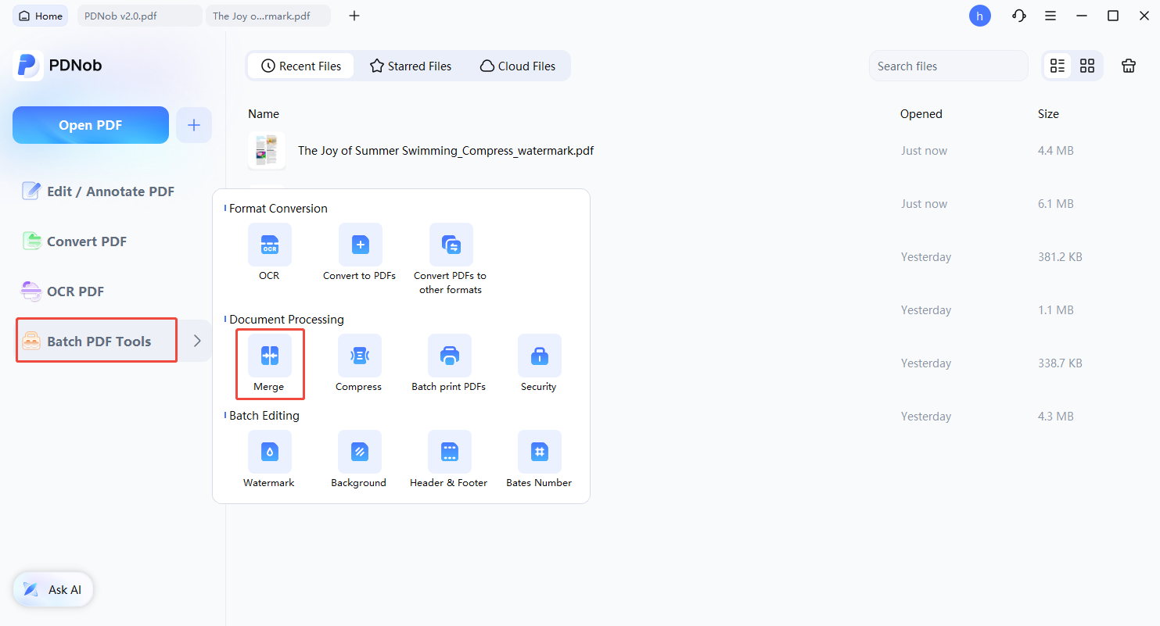The width and height of the screenshot is (1160, 626).
Task: Click the Security lock icon
Action: pos(540,356)
